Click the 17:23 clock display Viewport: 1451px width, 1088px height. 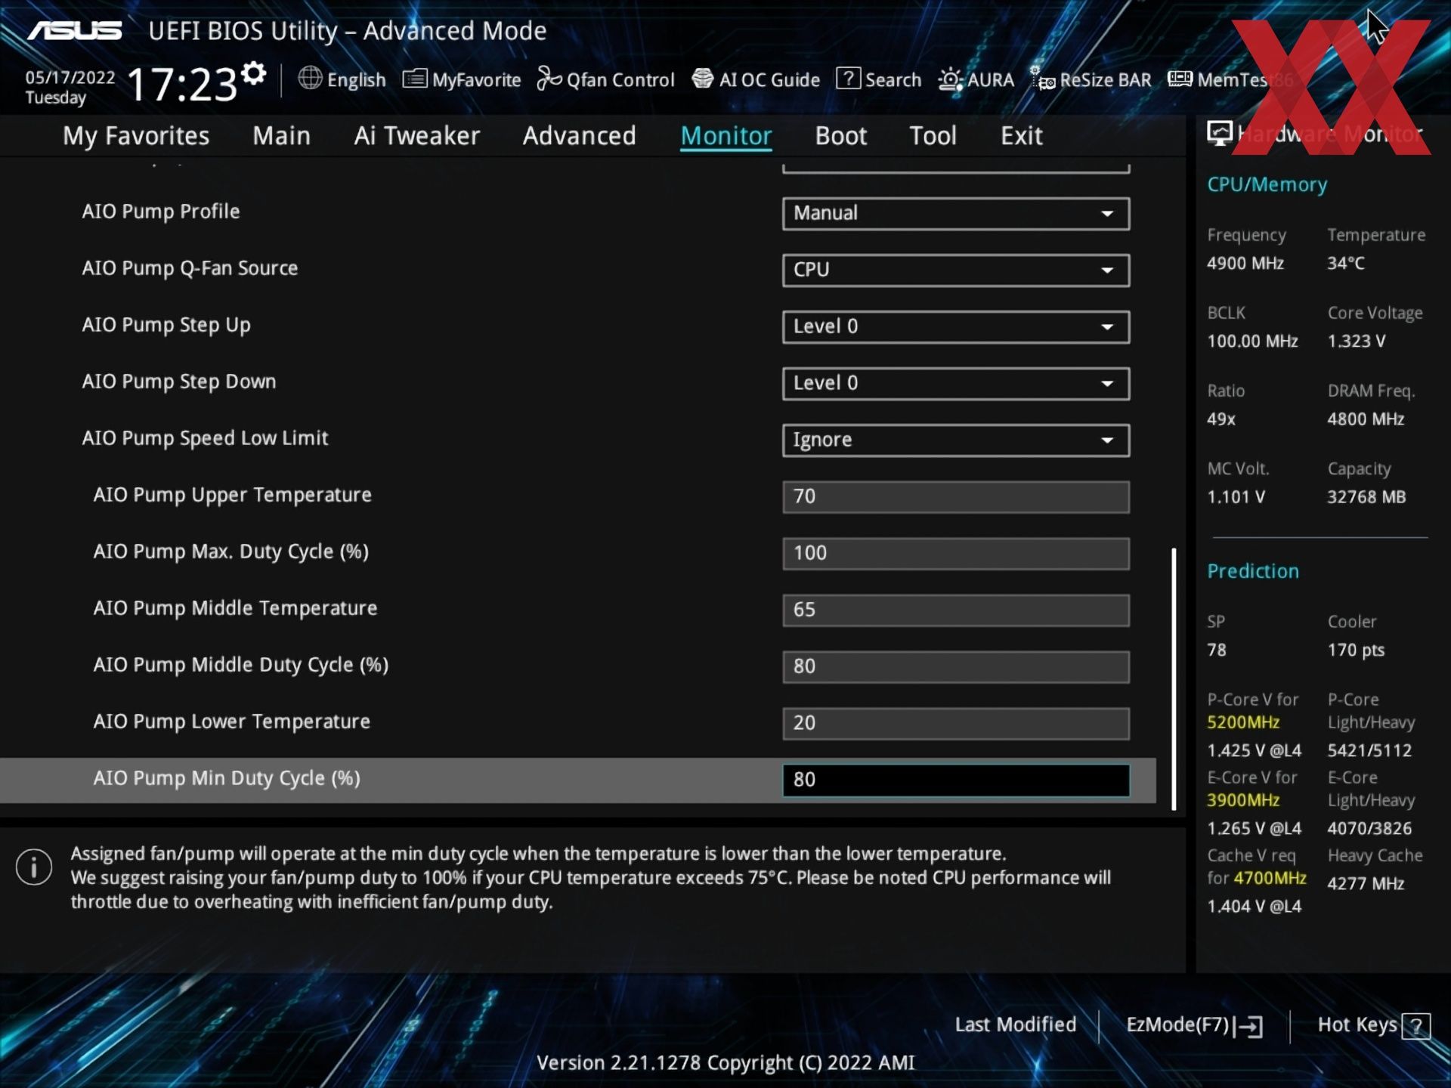coord(182,83)
